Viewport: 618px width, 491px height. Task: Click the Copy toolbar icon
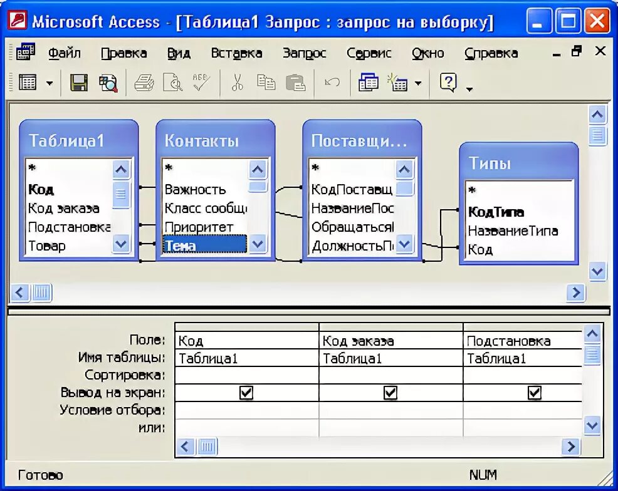pos(266,83)
